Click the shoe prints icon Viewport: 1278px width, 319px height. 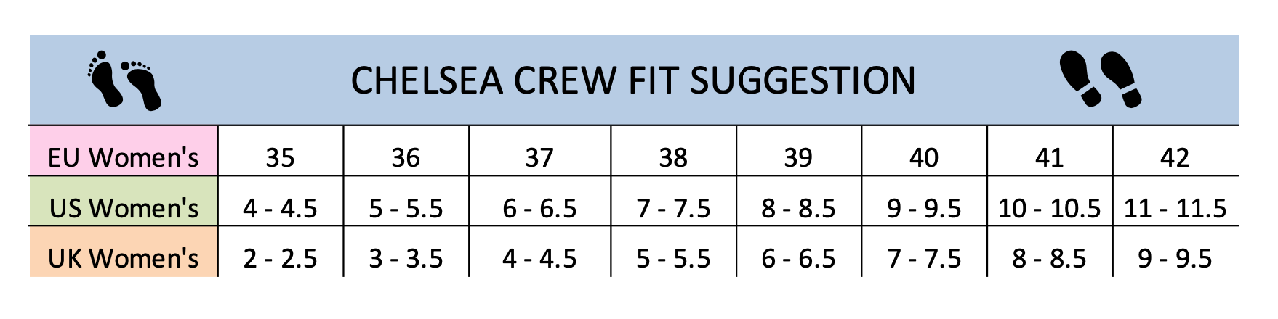(x=1100, y=80)
